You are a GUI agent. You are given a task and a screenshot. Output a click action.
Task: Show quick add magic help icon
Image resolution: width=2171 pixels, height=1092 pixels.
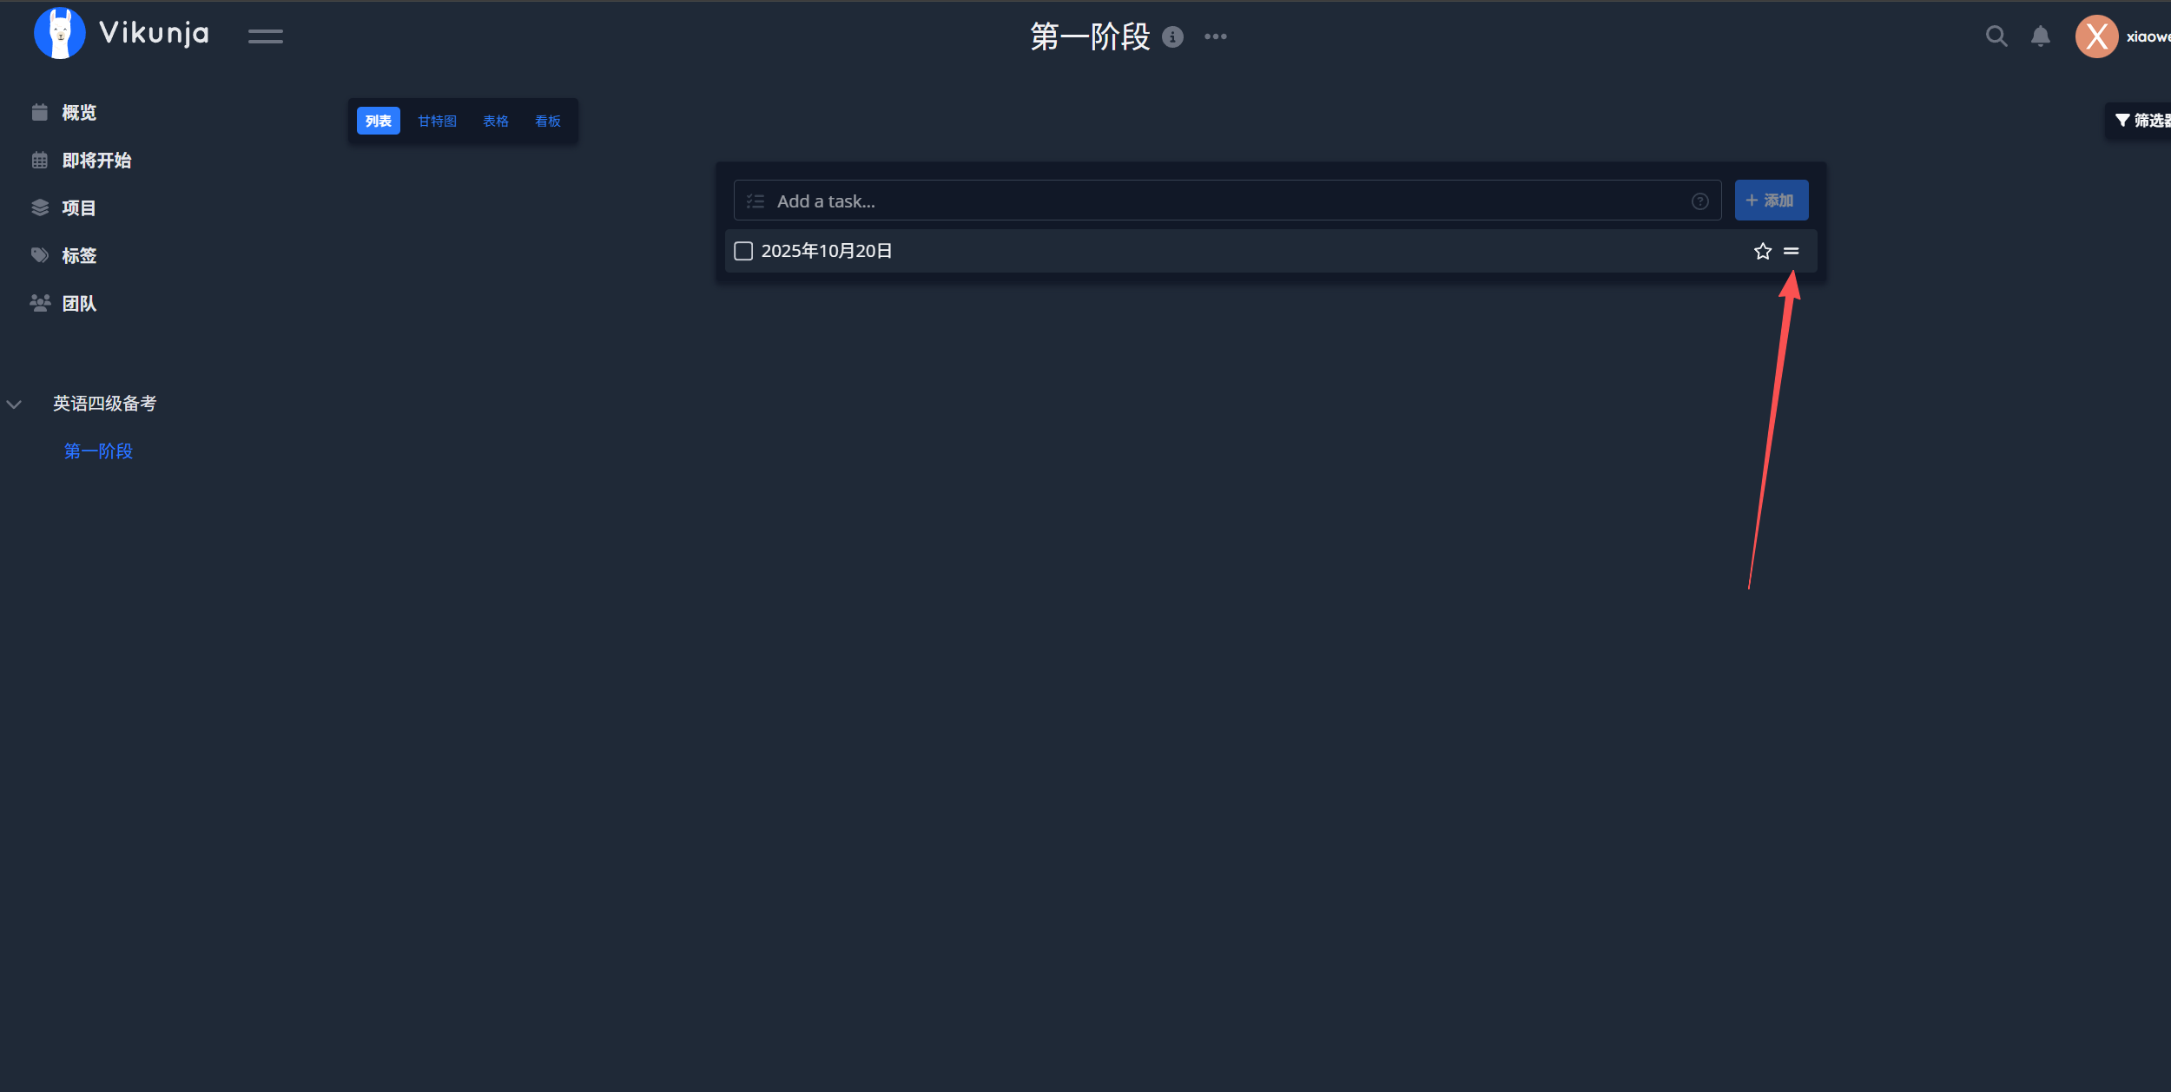pos(1699,201)
